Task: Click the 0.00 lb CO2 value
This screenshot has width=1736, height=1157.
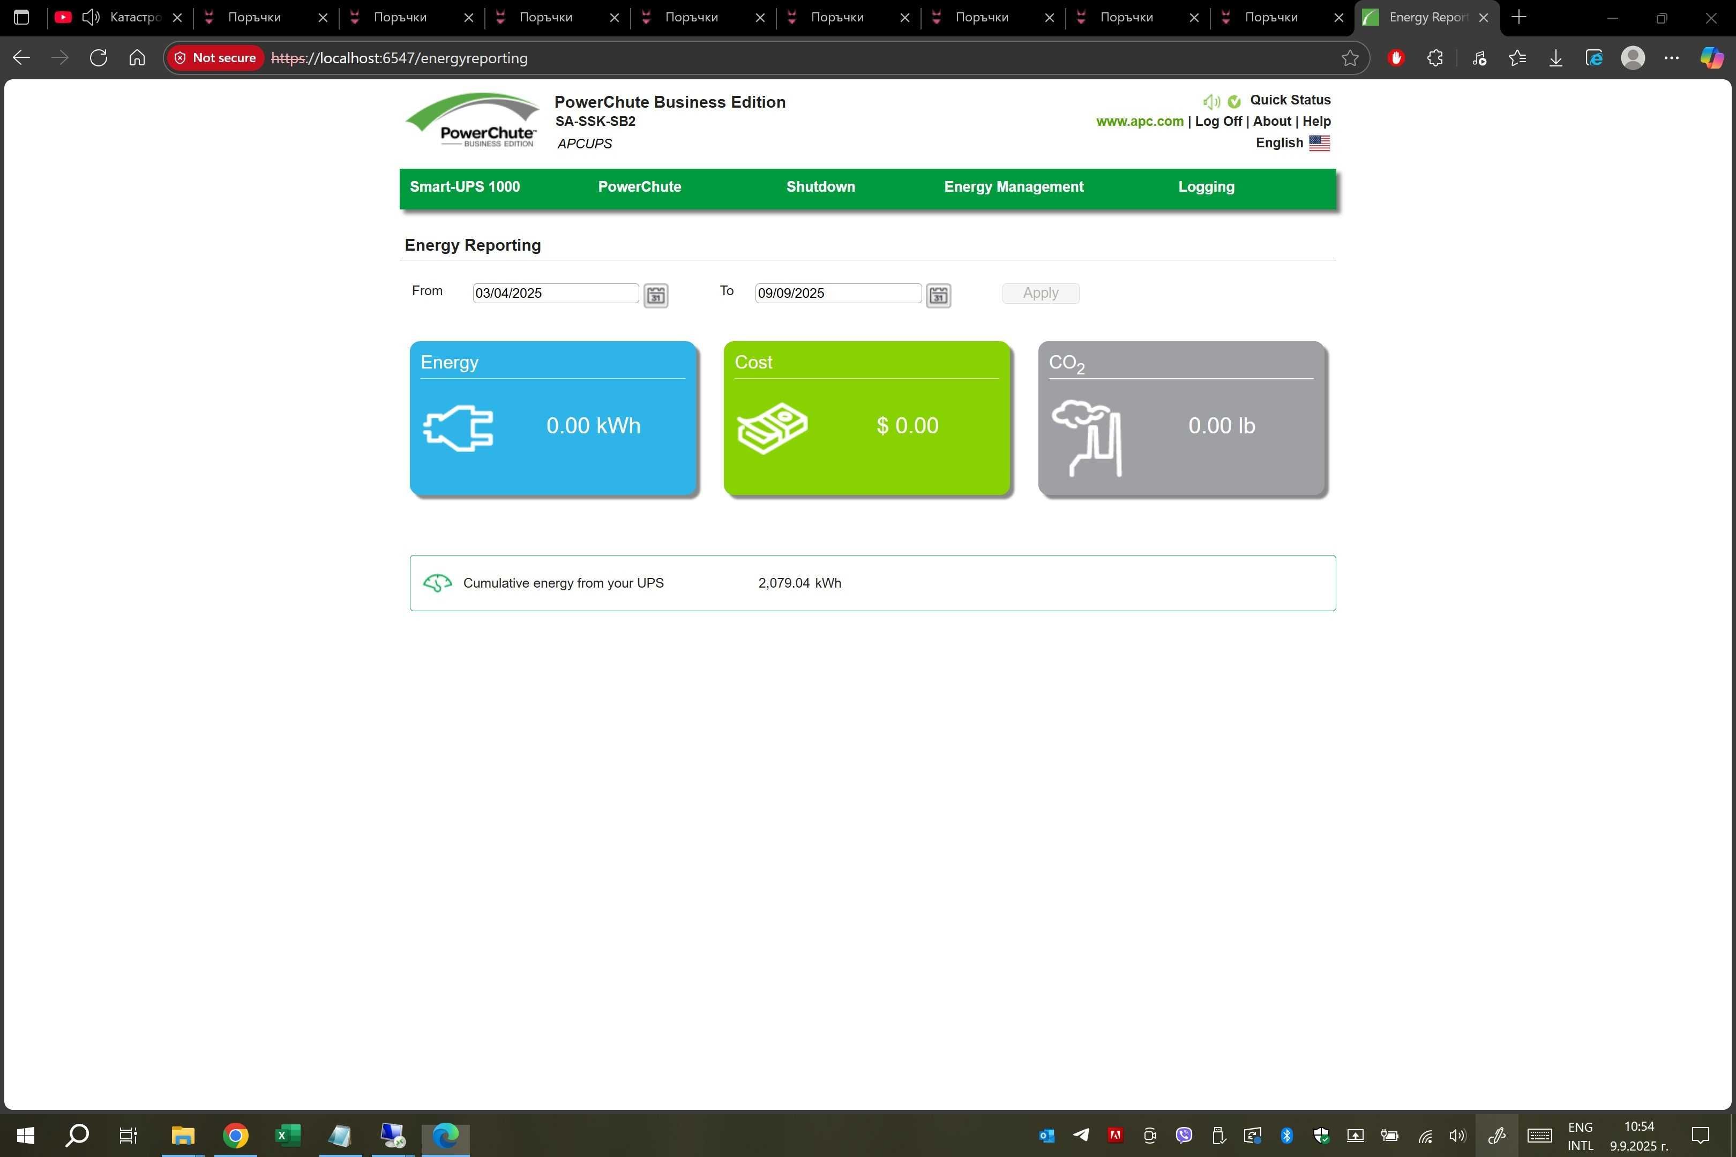Action: coord(1222,426)
